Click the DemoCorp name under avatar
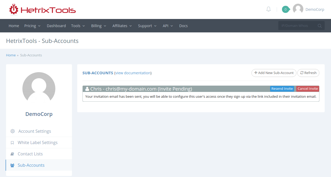 pos(39,114)
